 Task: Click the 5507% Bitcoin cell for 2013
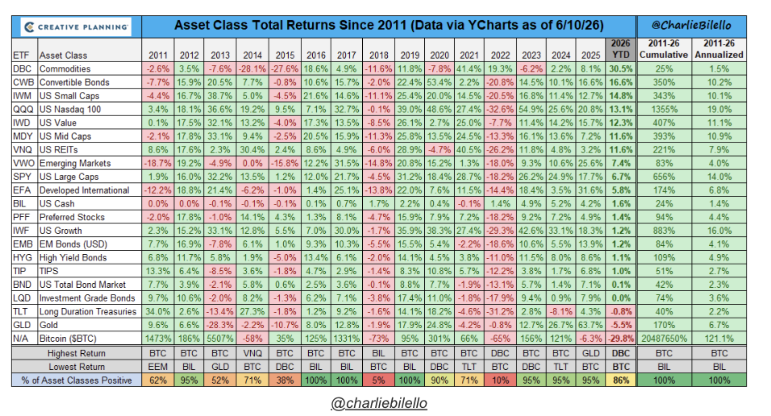click(220, 339)
